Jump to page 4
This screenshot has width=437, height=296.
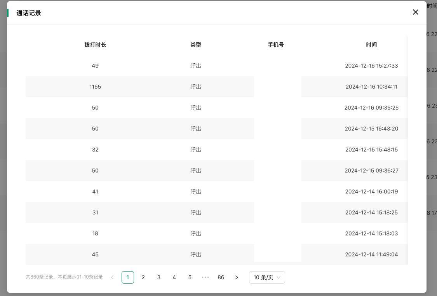(174, 277)
